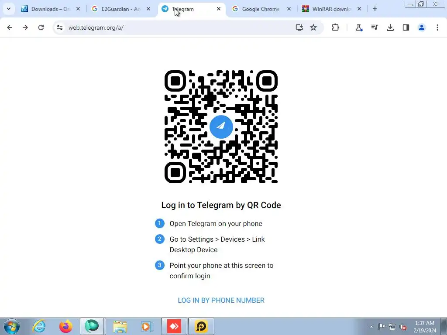Restore down the Chrome window
The height and width of the screenshot is (335, 447).
coord(421,4)
